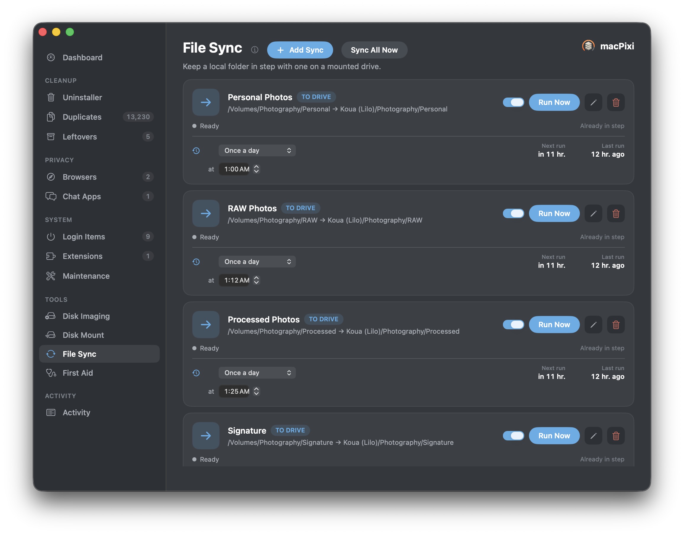Viewport: 684px width, 535px height.
Task: Click the Extensions puzzle icon
Action: click(51, 256)
